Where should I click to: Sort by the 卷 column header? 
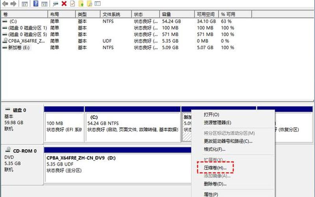pos(24,14)
